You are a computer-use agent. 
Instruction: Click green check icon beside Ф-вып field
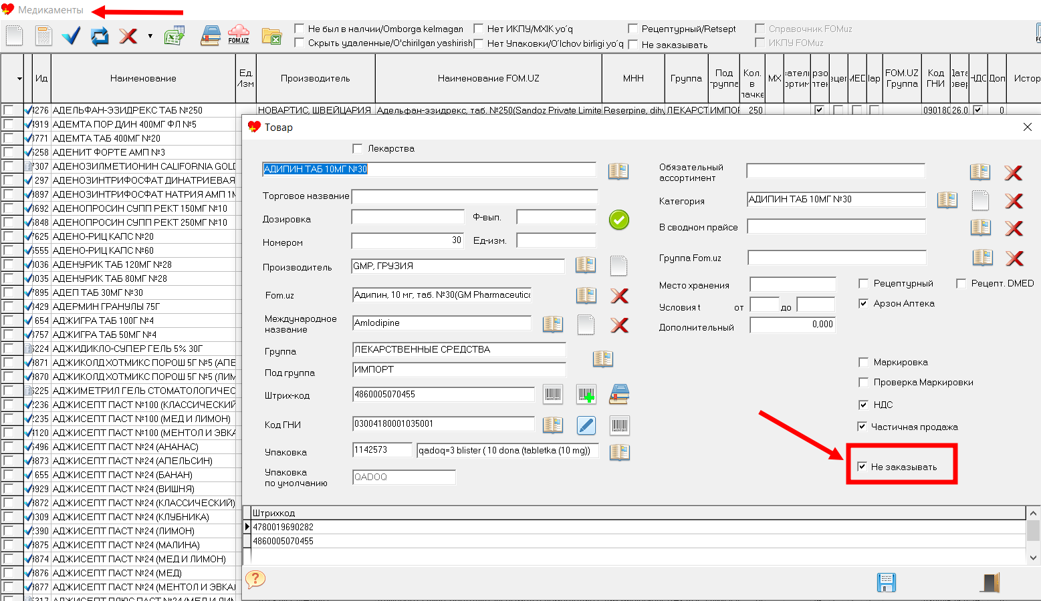pos(619,220)
